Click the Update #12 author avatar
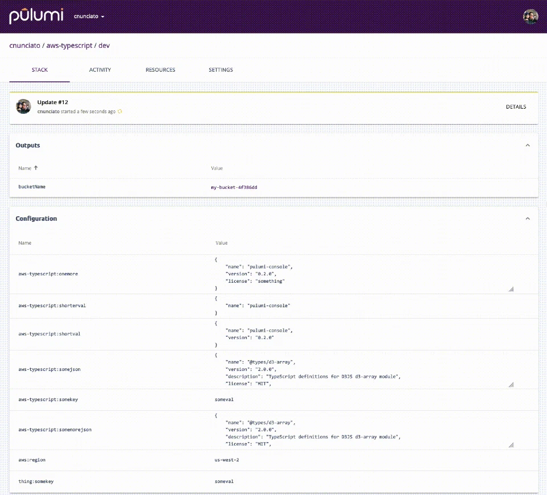The image size is (547, 495). click(x=23, y=106)
